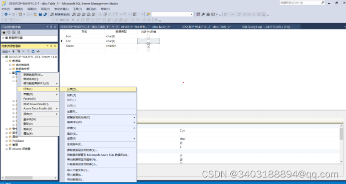Expand the 数据库快照 folder node
This screenshot has height=184, width=346.
(x=10, y=69)
